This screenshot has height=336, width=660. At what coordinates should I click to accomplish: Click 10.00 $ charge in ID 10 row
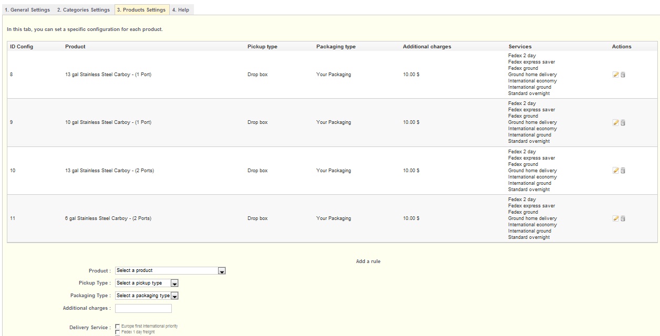411,171
